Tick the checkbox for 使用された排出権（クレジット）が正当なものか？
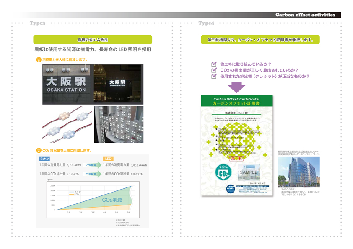Image resolution: width=353 pixels, height=249 pixels. tap(214, 77)
